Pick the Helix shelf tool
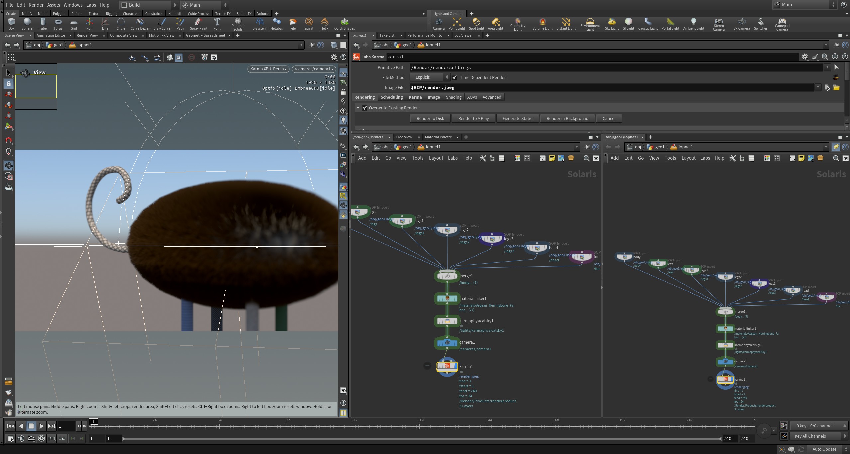 tap(324, 24)
